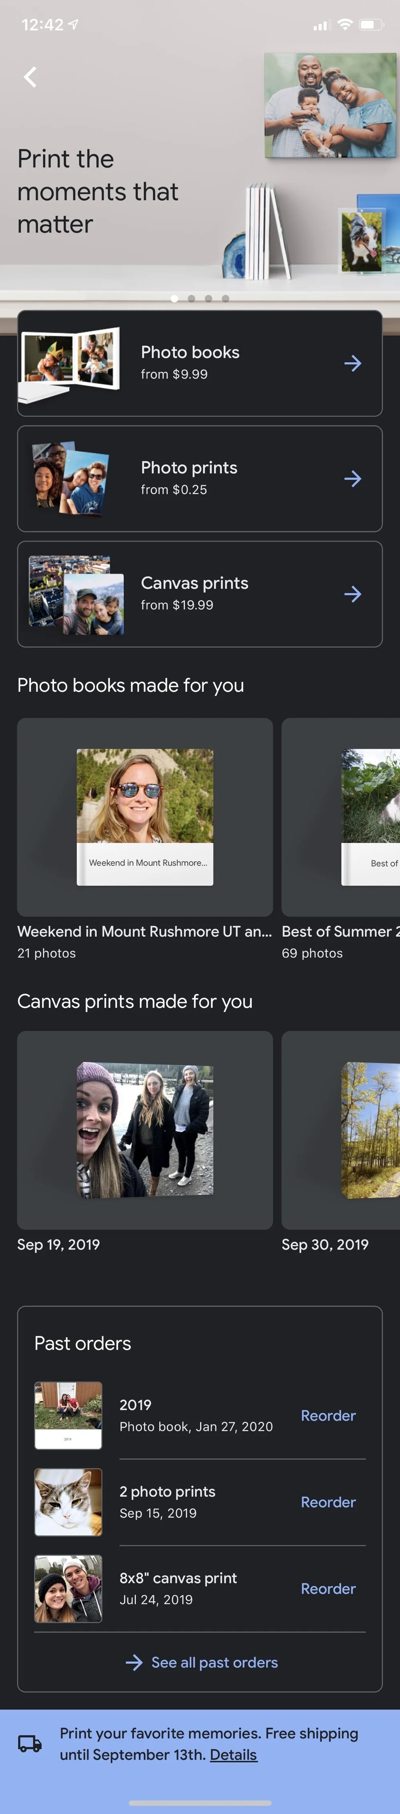Tap 'Sep 30, 2019' date label

[325, 1245]
